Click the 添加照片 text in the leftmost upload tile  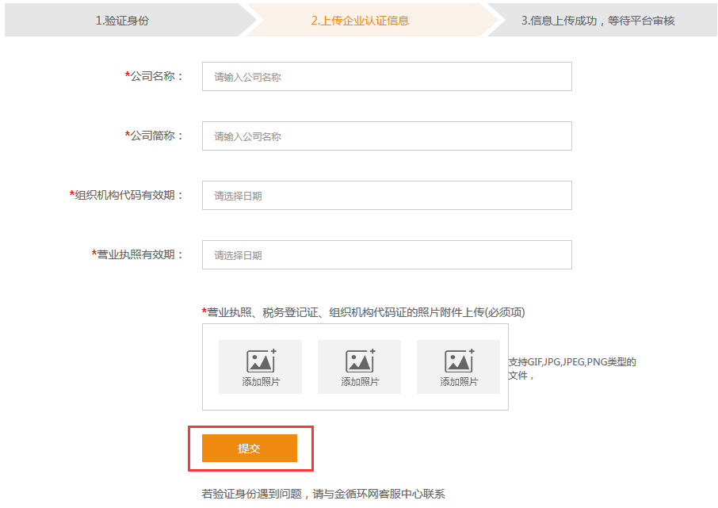point(261,381)
